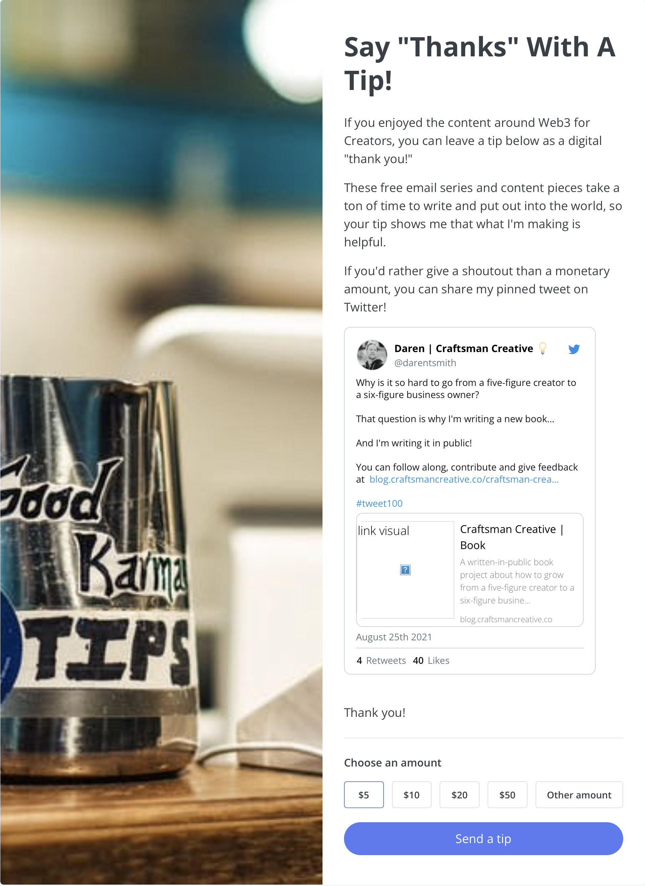Screen dimensions: 645x886
Task: Select the $20 tip amount
Action: 459,795
